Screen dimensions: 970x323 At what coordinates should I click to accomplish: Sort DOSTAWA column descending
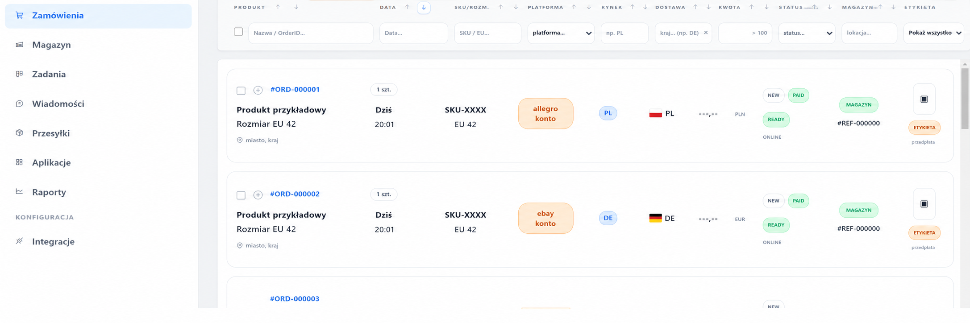(708, 7)
